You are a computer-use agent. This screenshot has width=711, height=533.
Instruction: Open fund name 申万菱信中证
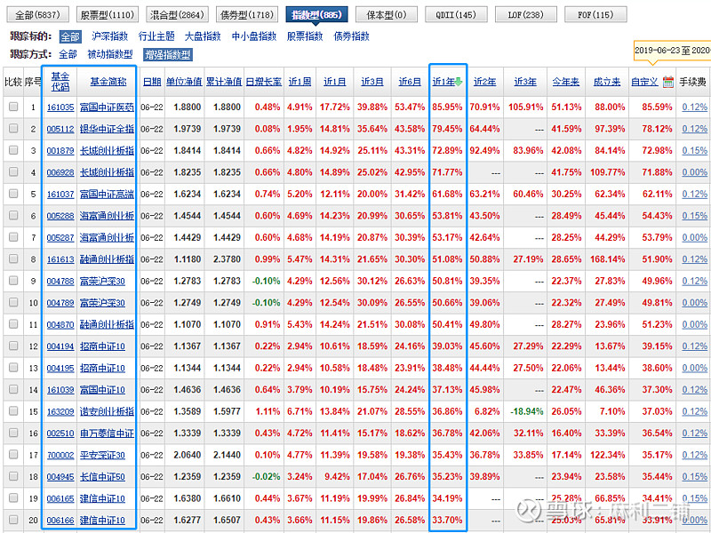point(107,434)
